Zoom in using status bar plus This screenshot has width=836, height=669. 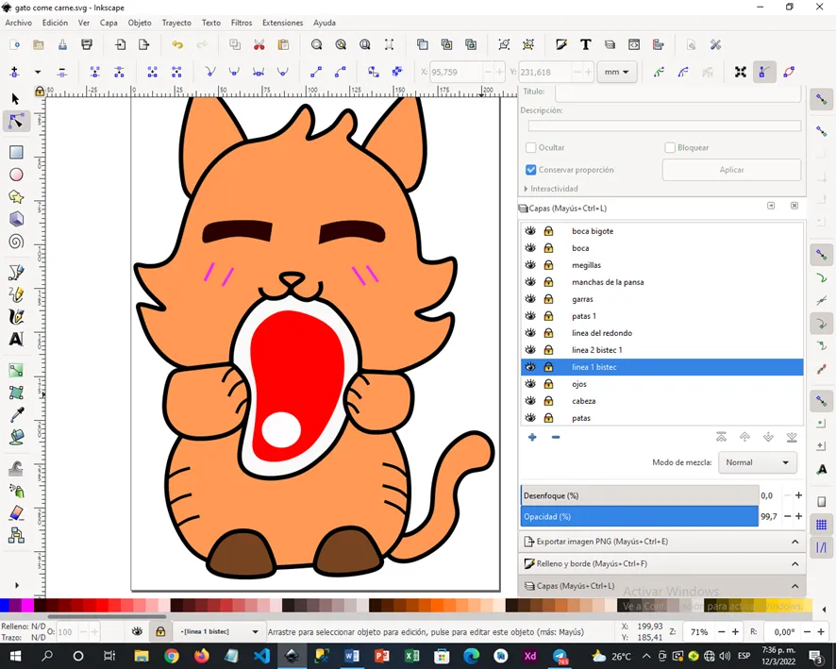click(x=735, y=631)
